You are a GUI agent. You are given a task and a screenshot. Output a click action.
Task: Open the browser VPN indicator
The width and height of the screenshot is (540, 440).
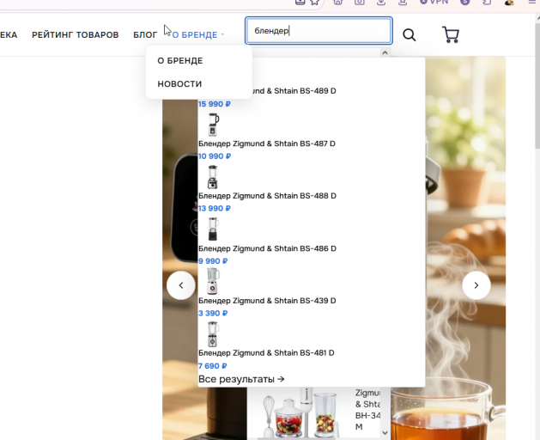coord(434,2)
